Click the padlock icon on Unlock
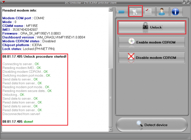 145,26
